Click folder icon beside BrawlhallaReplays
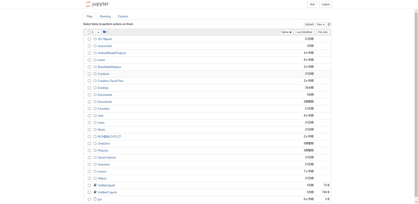 tap(95, 67)
